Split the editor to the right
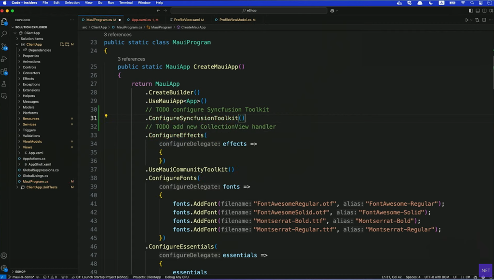Screen dimensions: 494x280 pos(484,20)
